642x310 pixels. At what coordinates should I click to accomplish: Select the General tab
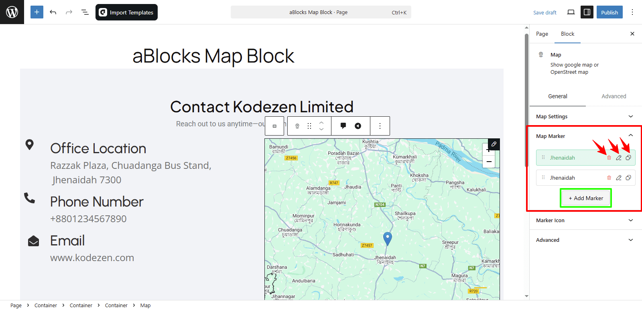tap(558, 96)
